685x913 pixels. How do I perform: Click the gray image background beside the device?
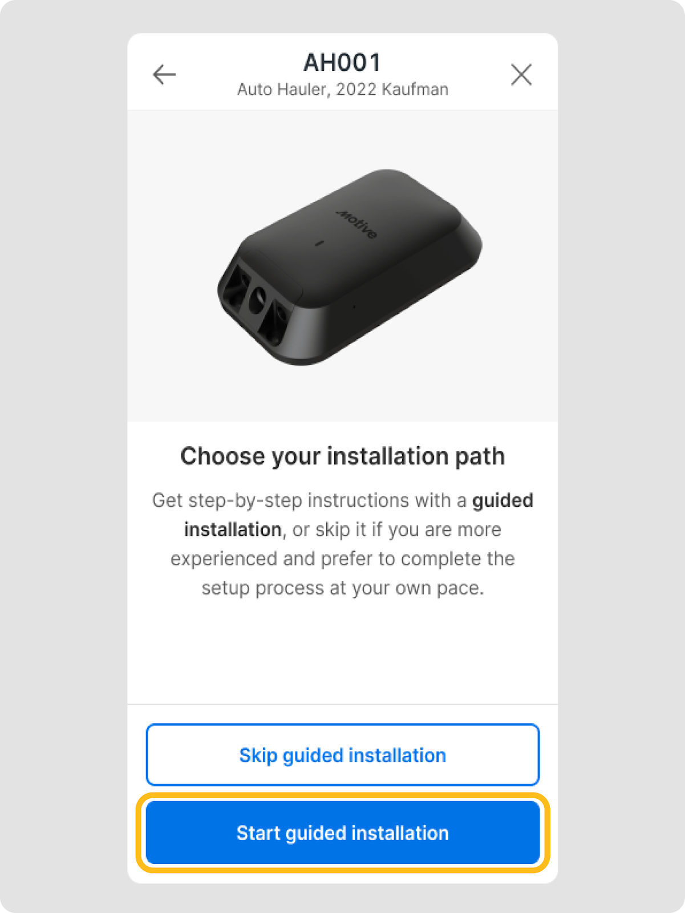click(x=171, y=171)
